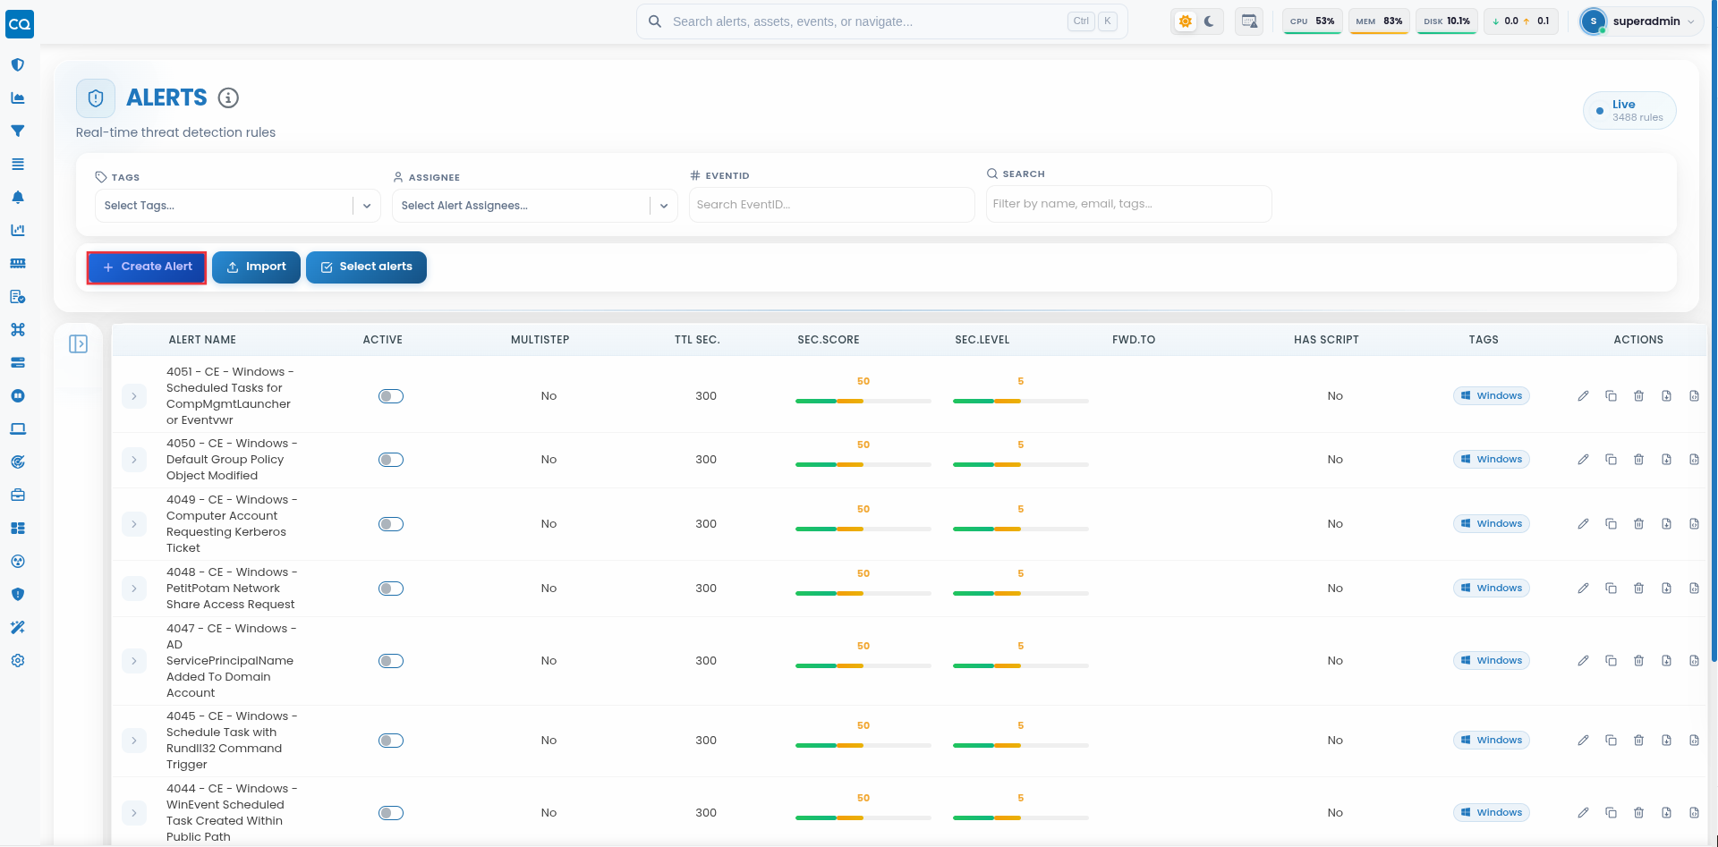Click Windows tag on alert 4051
The width and height of the screenshot is (1718, 847).
(1492, 396)
